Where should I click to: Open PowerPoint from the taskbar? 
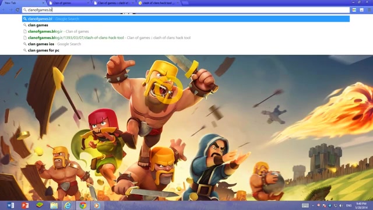point(25,205)
